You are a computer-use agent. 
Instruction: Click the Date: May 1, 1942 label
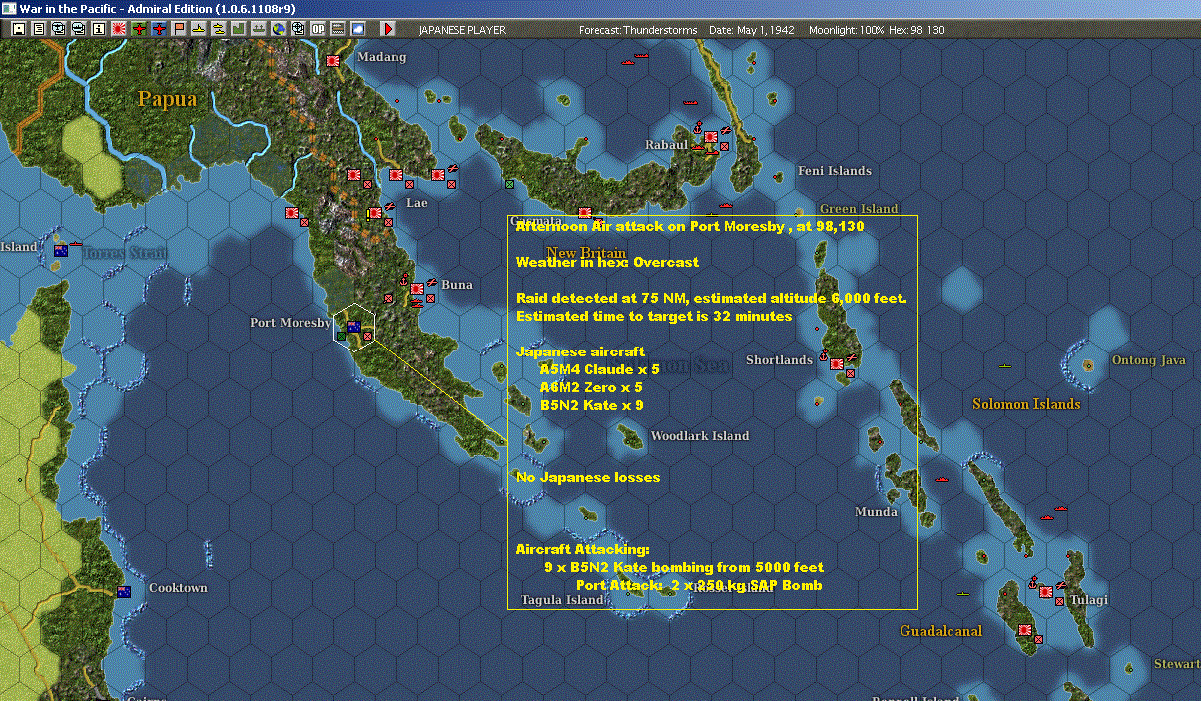tap(752, 30)
